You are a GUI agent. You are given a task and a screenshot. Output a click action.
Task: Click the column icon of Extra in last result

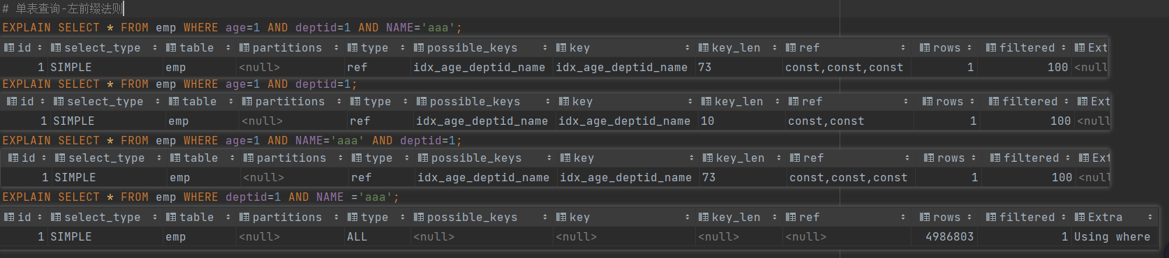click(x=1080, y=218)
